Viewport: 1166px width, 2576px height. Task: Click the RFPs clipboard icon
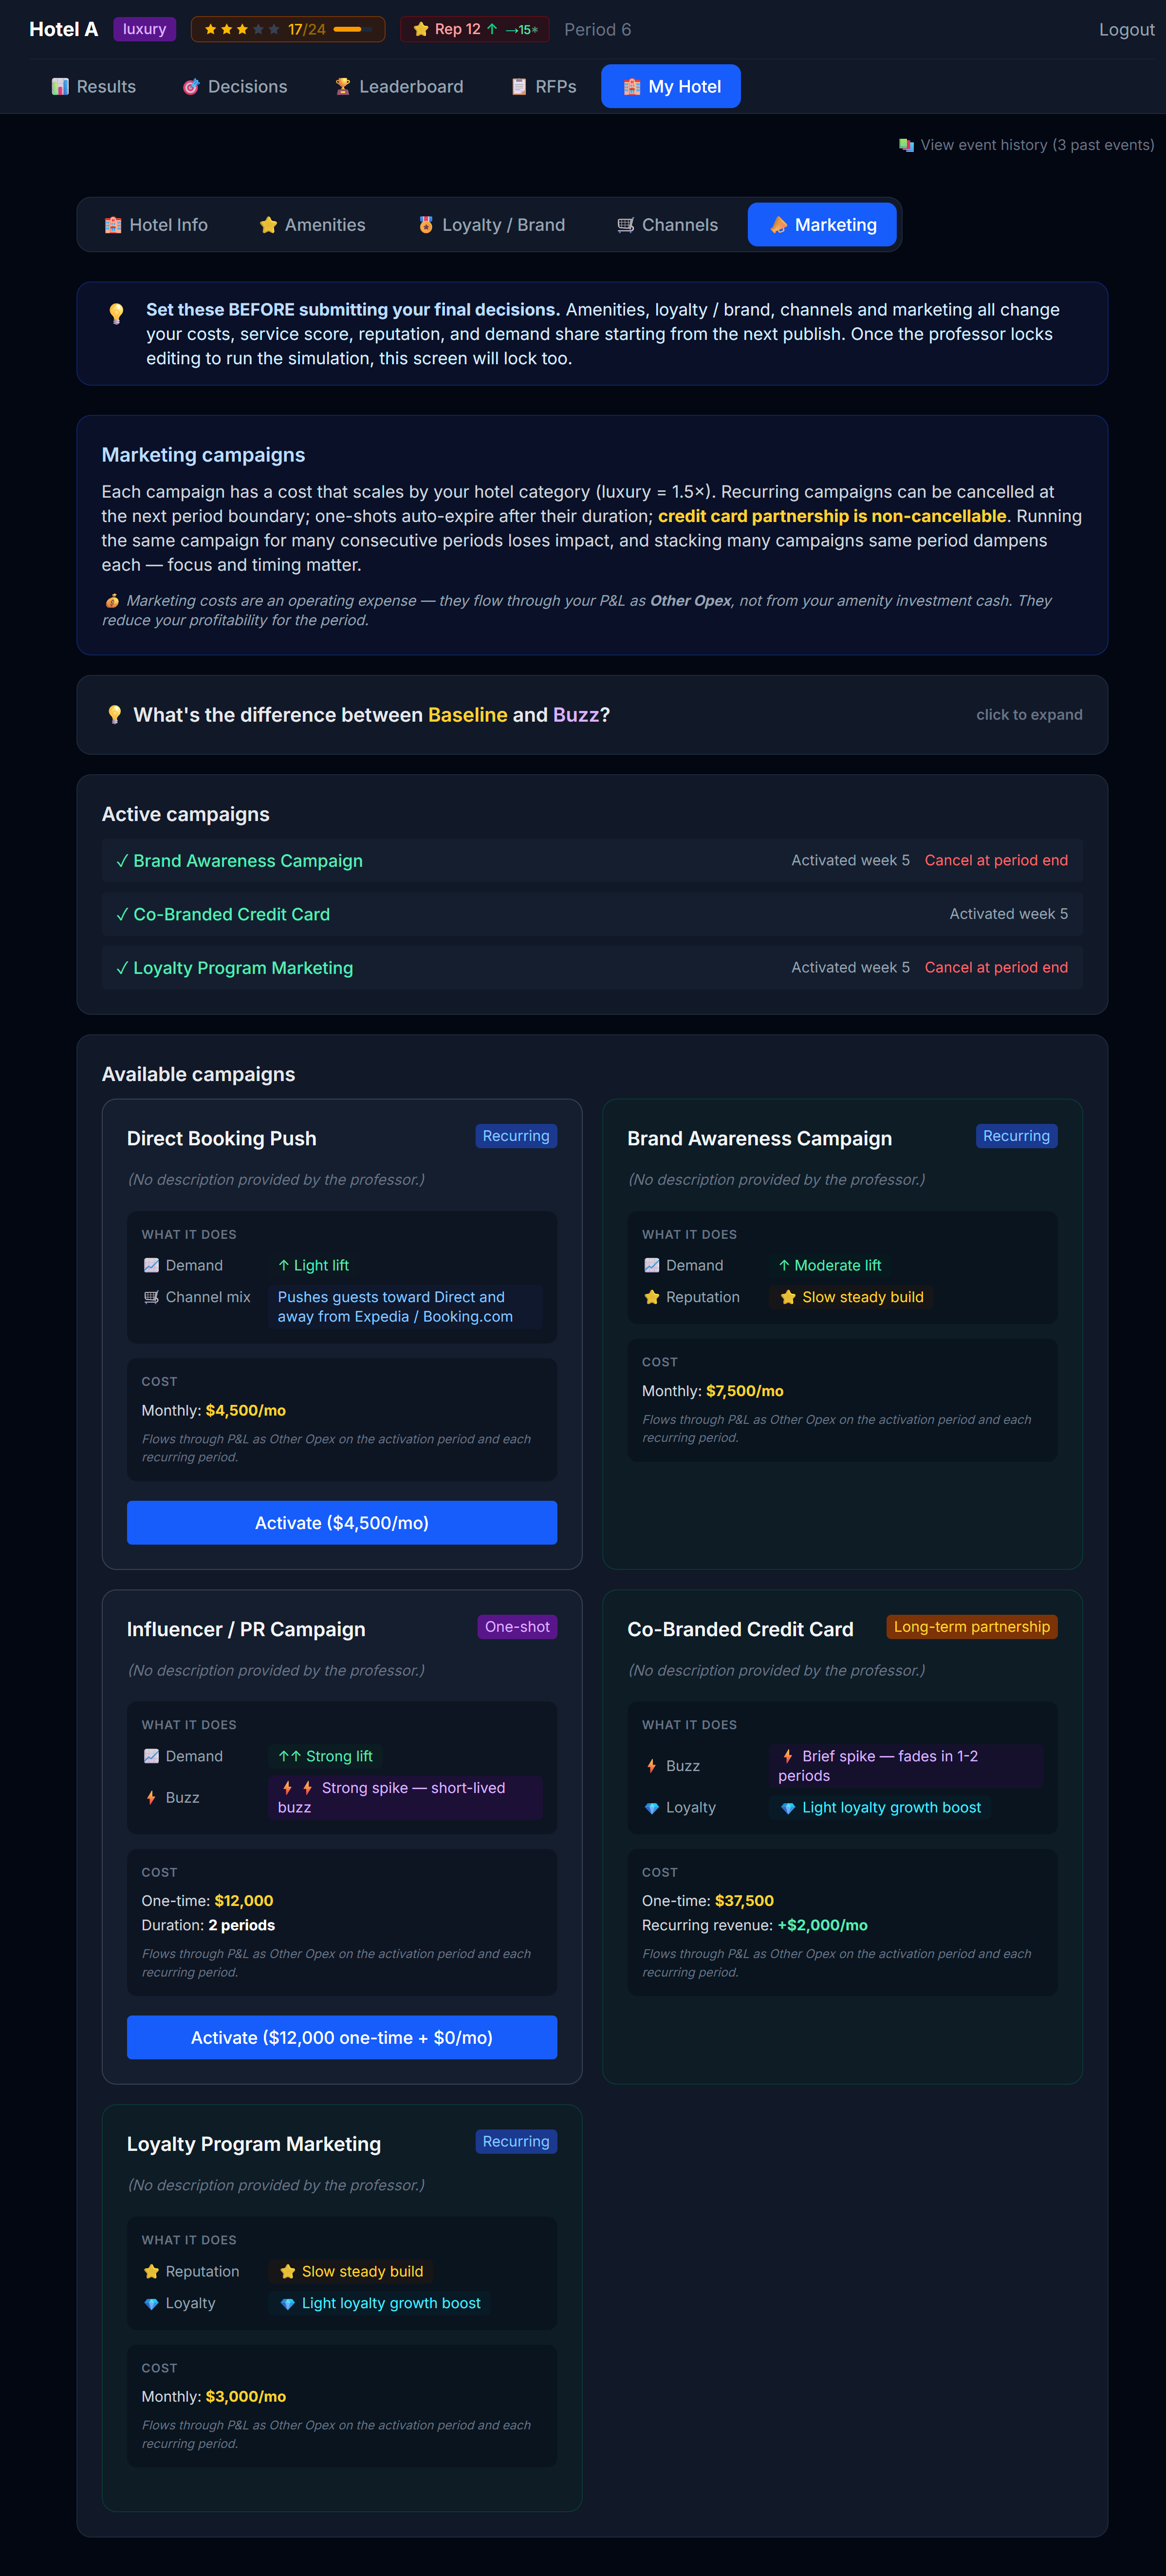point(519,87)
